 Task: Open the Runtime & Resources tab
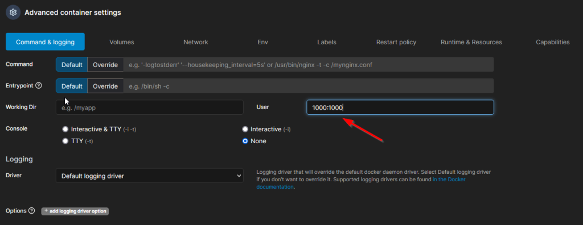[471, 42]
